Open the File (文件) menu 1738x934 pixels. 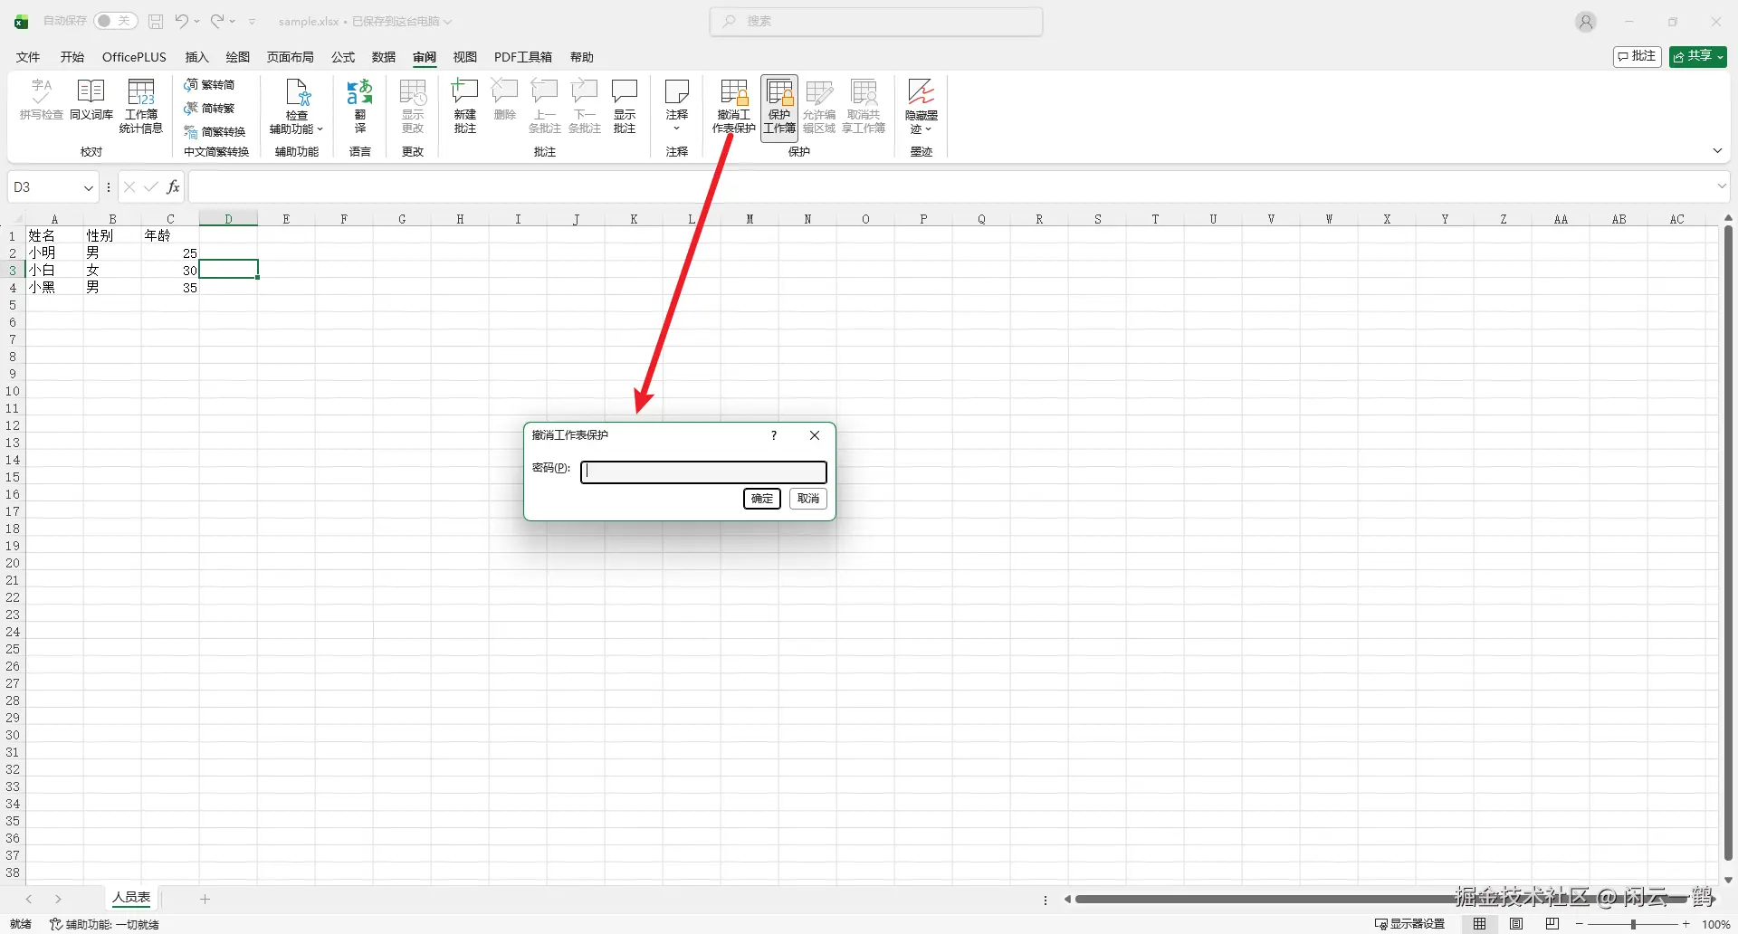coord(28,57)
